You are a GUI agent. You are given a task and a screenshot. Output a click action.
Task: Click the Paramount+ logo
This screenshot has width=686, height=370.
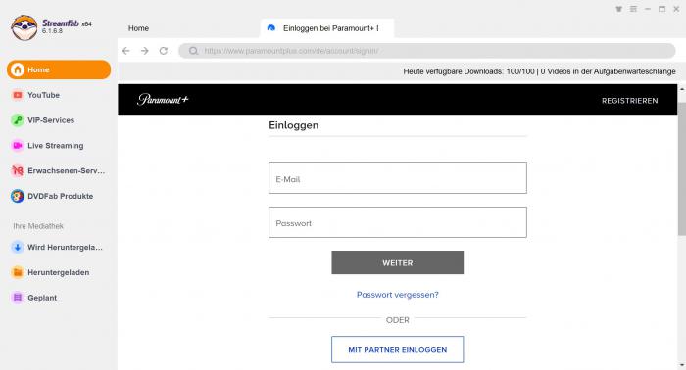point(163,100)
